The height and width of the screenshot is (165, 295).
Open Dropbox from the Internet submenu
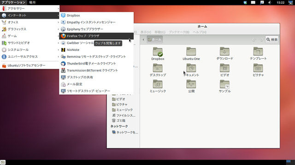96,15
